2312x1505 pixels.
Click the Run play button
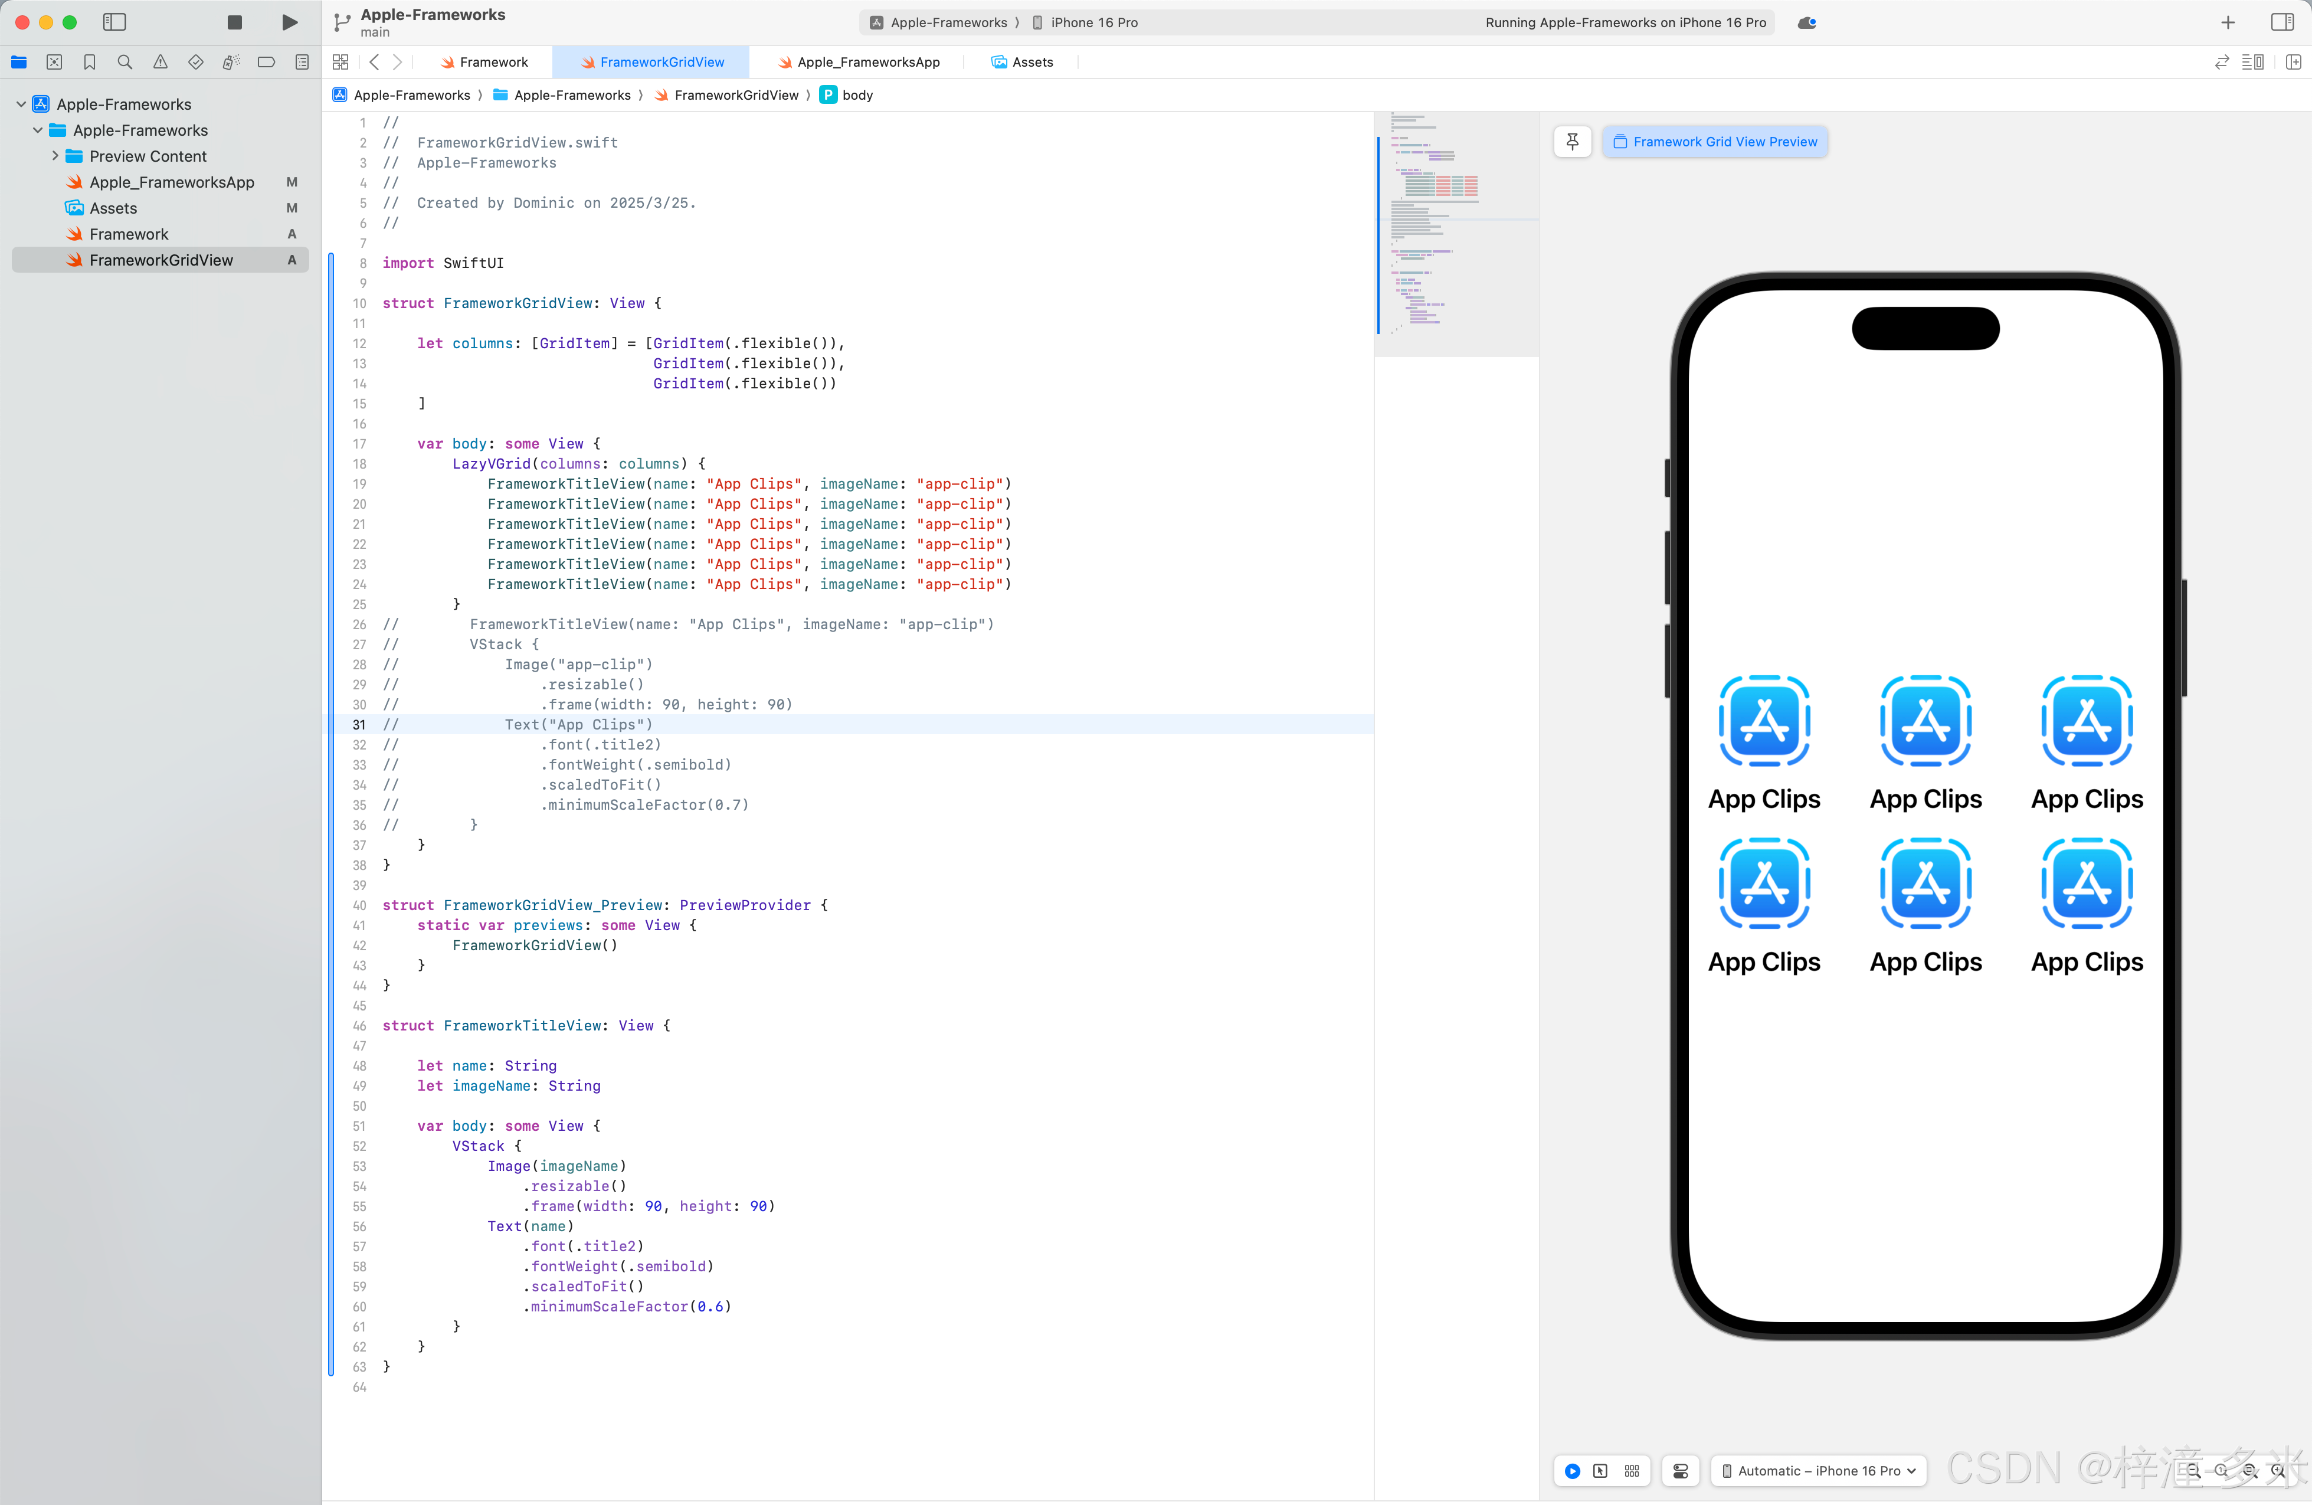290,22
